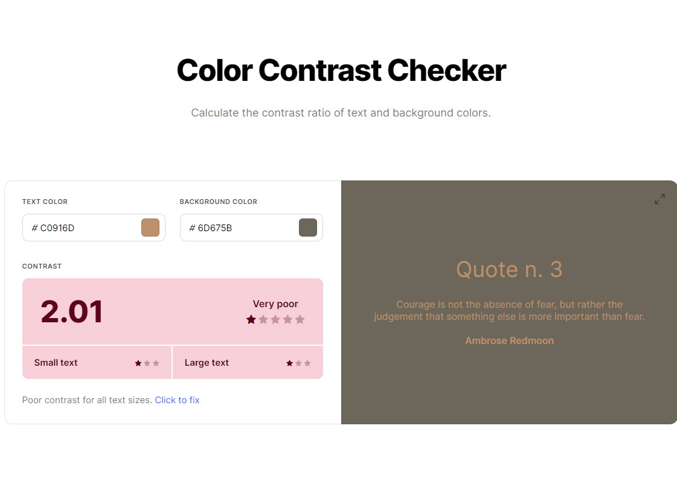Click the 2.01 contrast ratio value

click(72, 312)
